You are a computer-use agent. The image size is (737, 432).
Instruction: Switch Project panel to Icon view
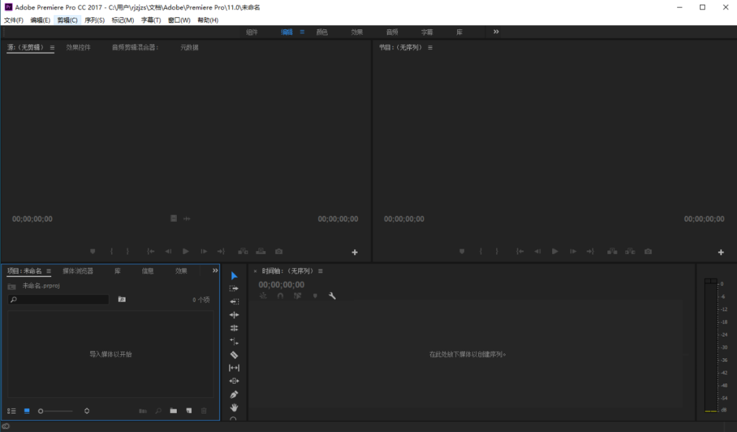(x=27, y=411)
